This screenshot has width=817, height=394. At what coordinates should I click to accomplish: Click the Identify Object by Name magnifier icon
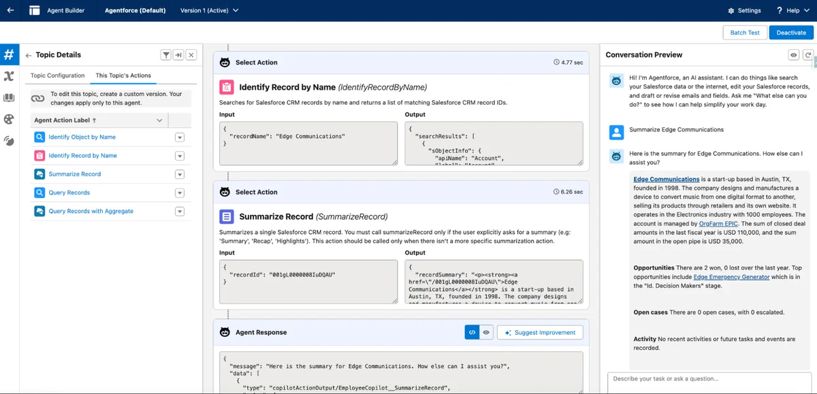pyautogui.click(x=39, y=137)
